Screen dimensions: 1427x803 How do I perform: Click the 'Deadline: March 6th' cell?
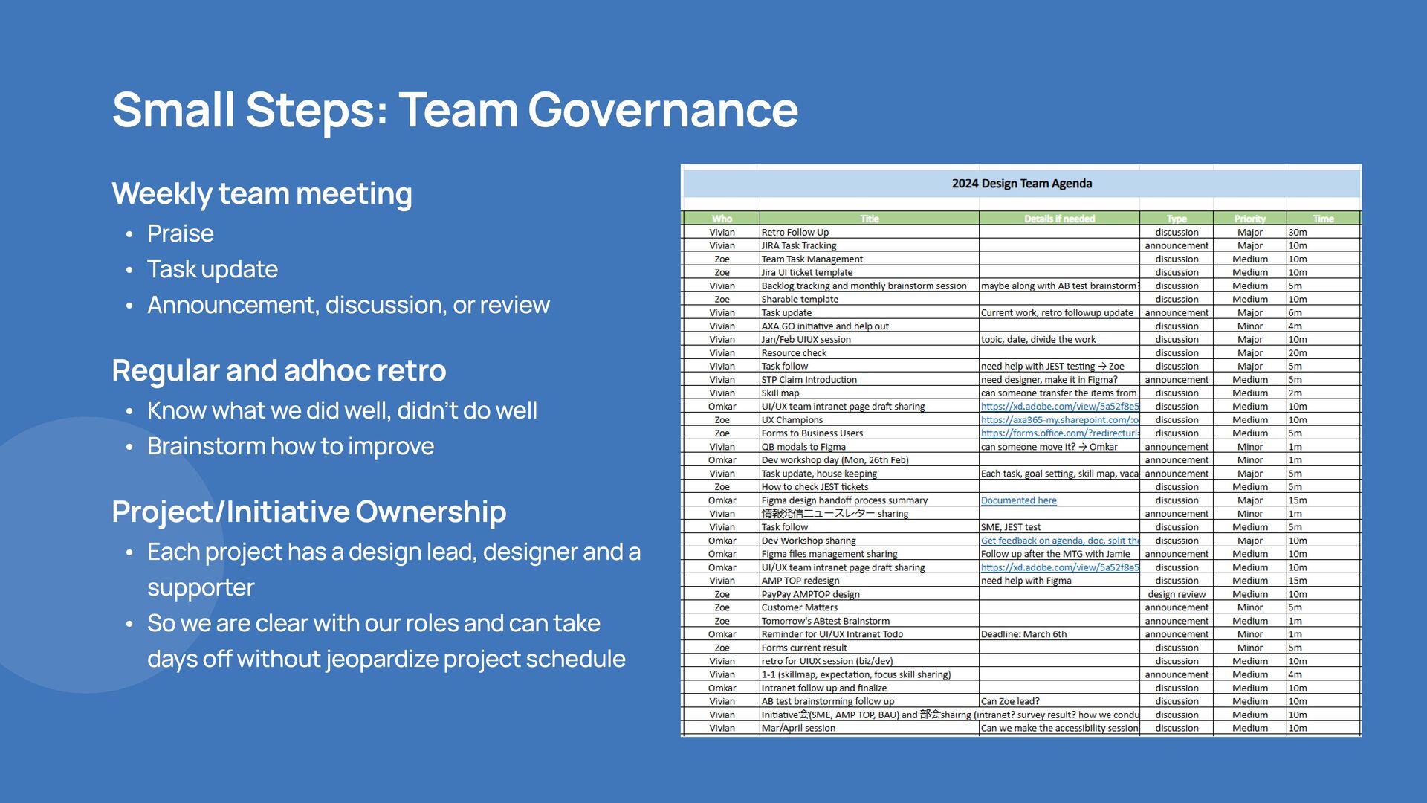1023,634
